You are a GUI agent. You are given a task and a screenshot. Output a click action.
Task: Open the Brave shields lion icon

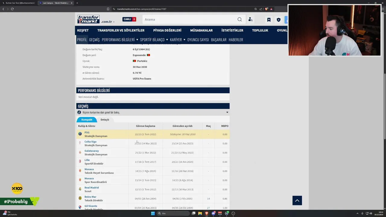point(266,9)
